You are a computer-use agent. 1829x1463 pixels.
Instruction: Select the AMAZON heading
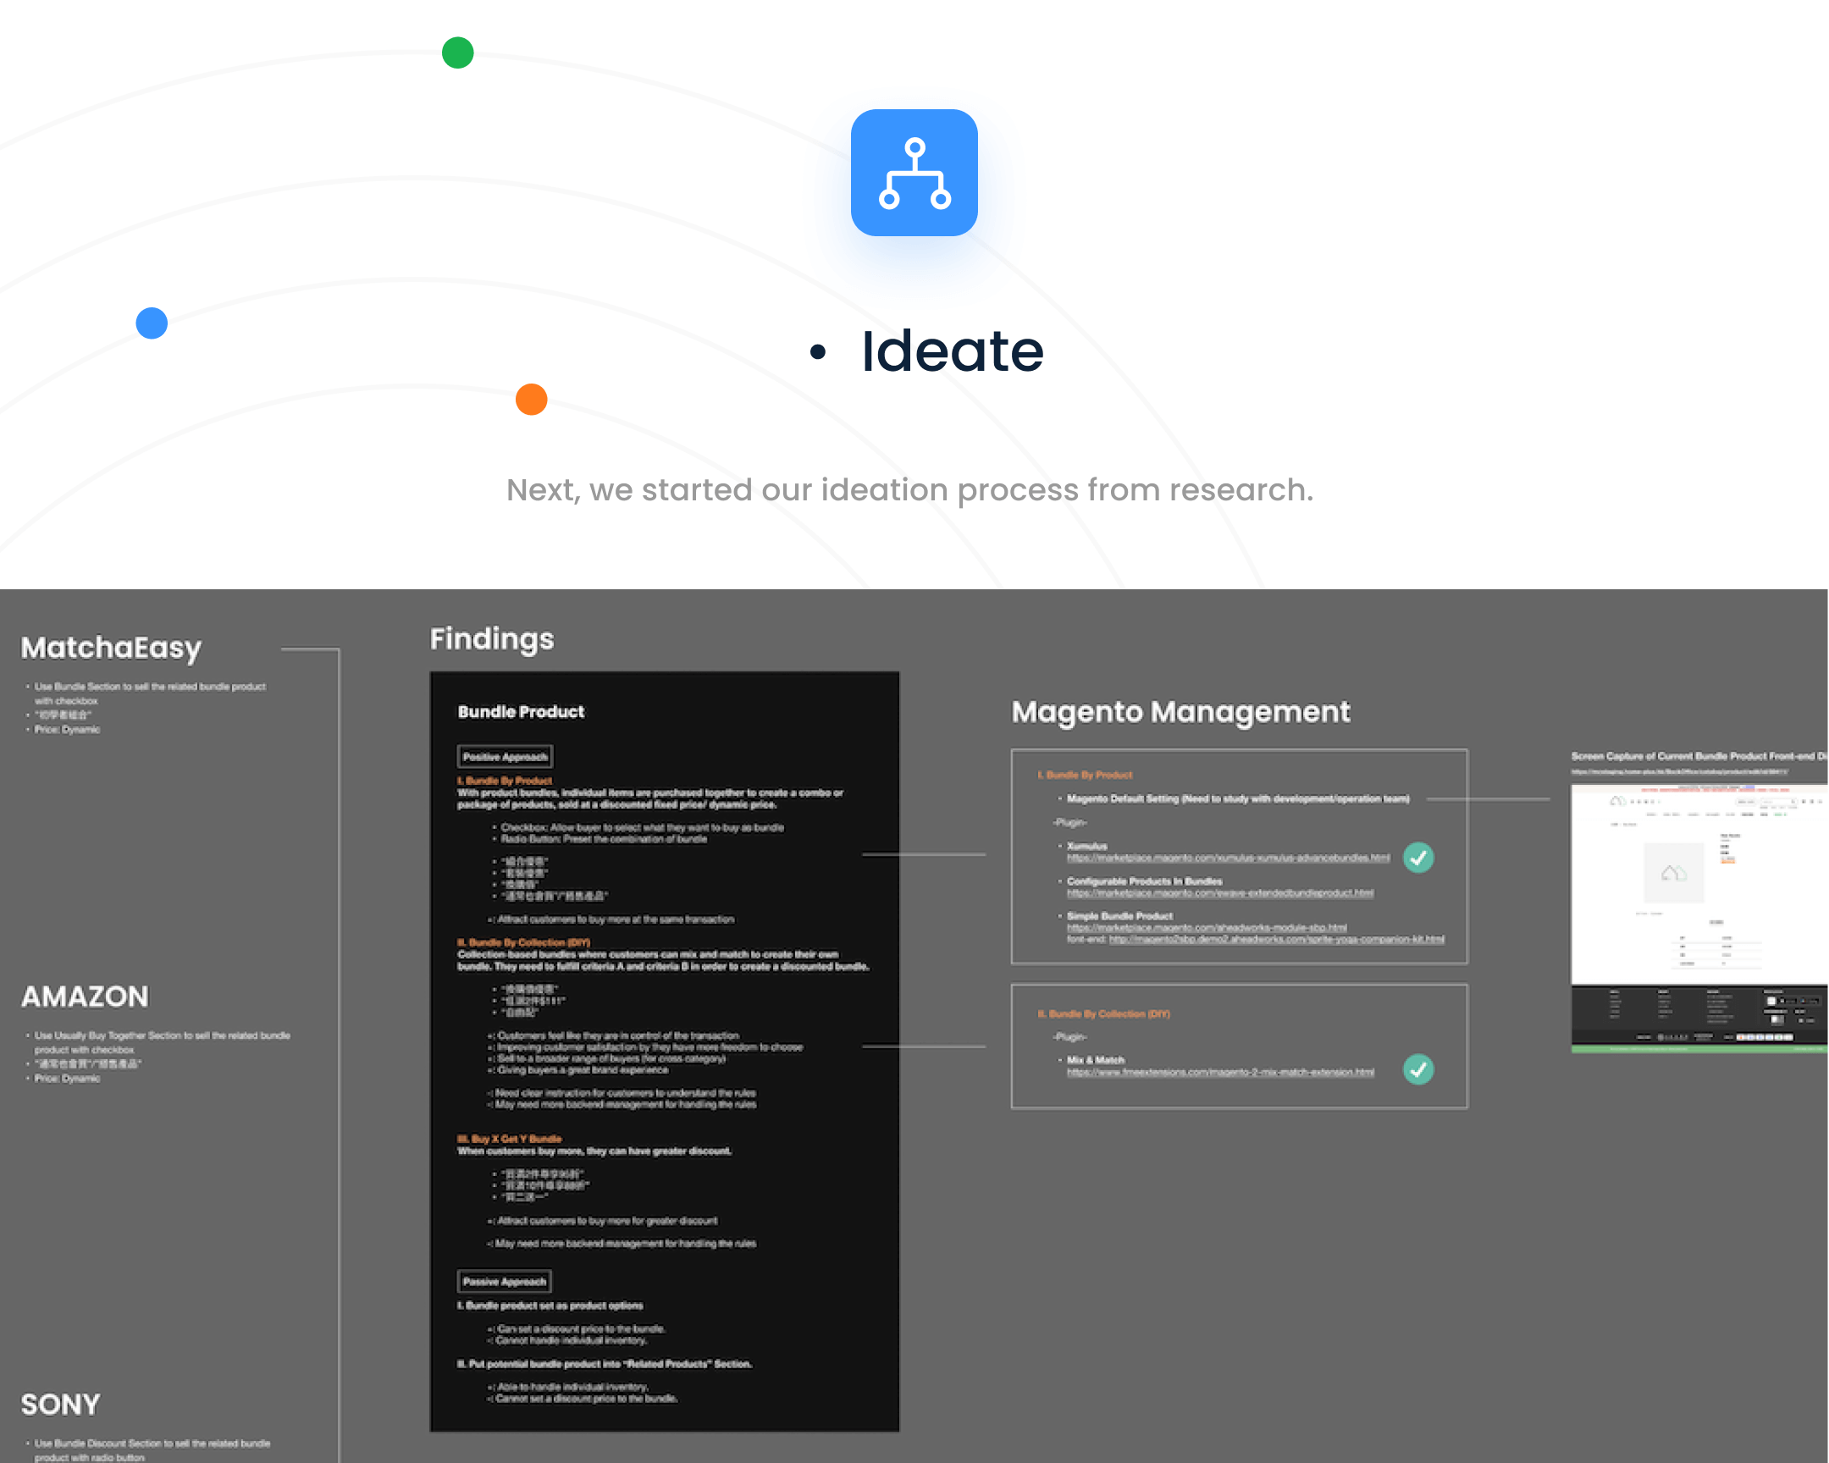(85, 996)
